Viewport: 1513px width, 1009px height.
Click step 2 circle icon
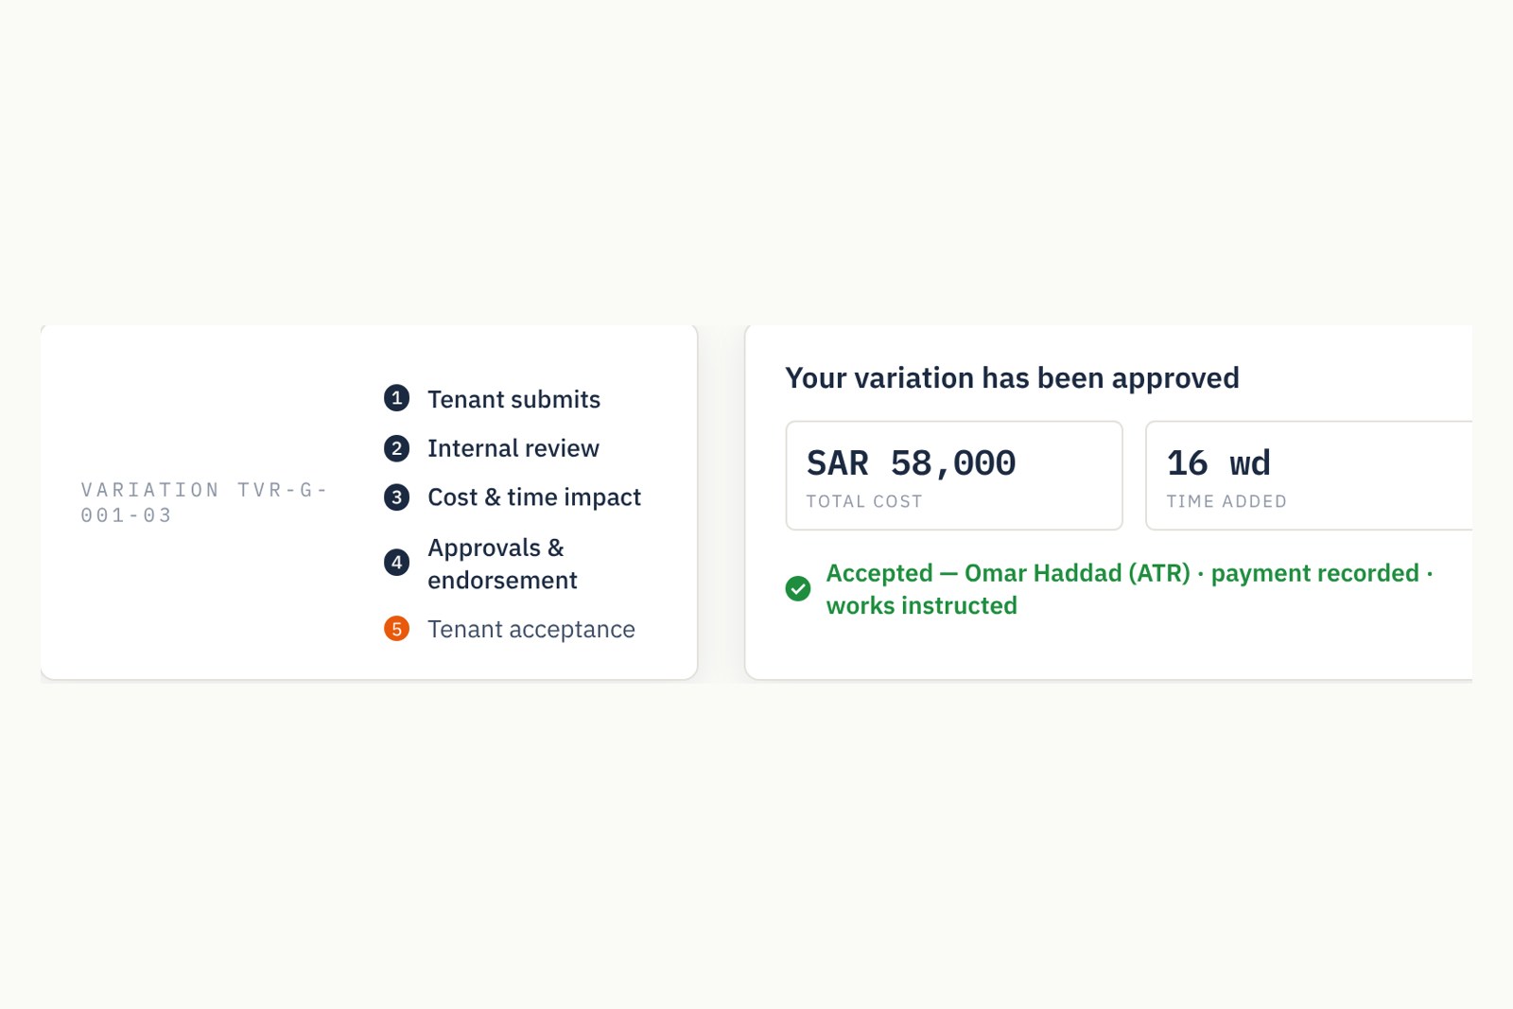tap(396, 448)
